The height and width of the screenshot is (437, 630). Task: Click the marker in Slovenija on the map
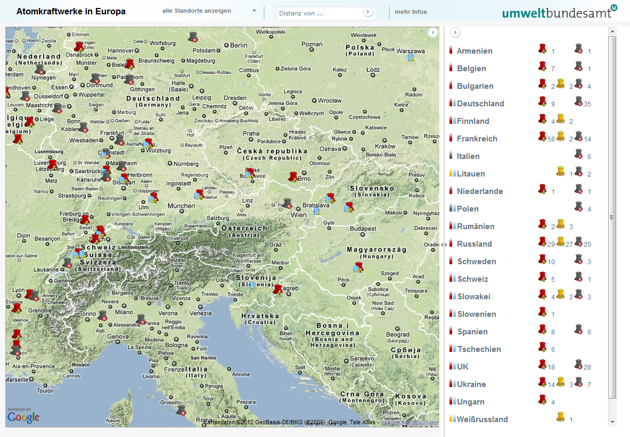tap(253, 286)
